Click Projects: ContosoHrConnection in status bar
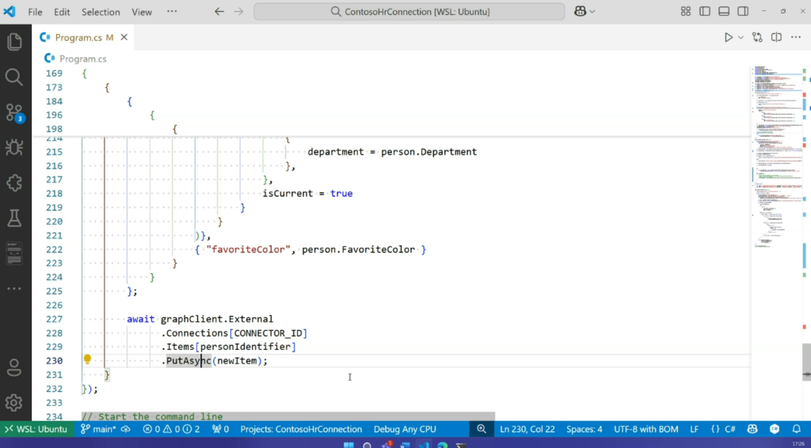 click(x=301, y=429)
